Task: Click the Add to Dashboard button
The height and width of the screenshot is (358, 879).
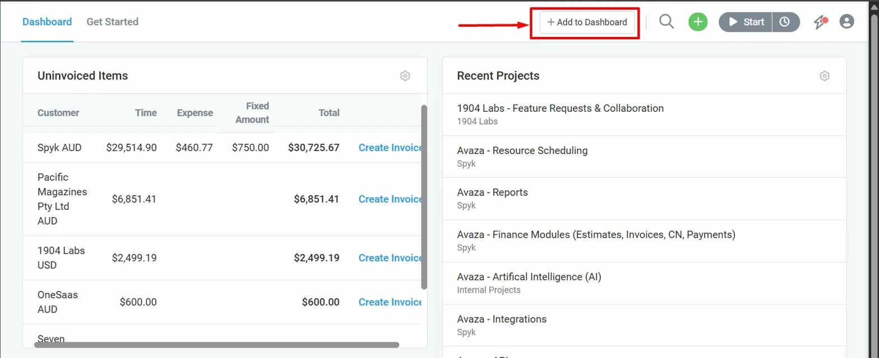Action: coord(587,22)
